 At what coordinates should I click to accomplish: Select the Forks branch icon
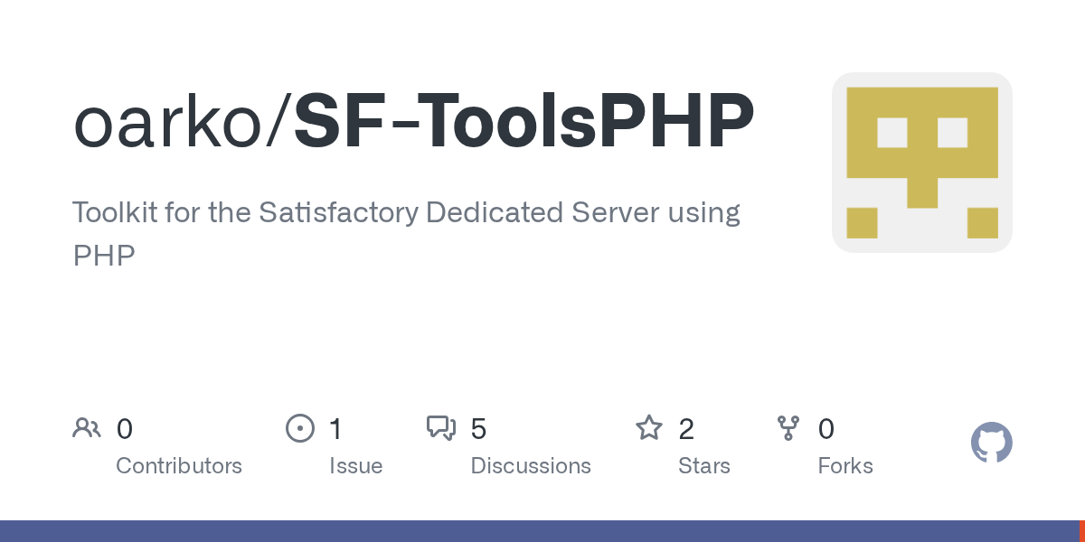tap(788, 428)
